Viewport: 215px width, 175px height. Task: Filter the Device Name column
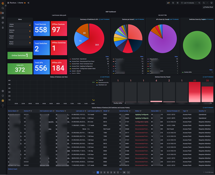(x=18, y=111)
